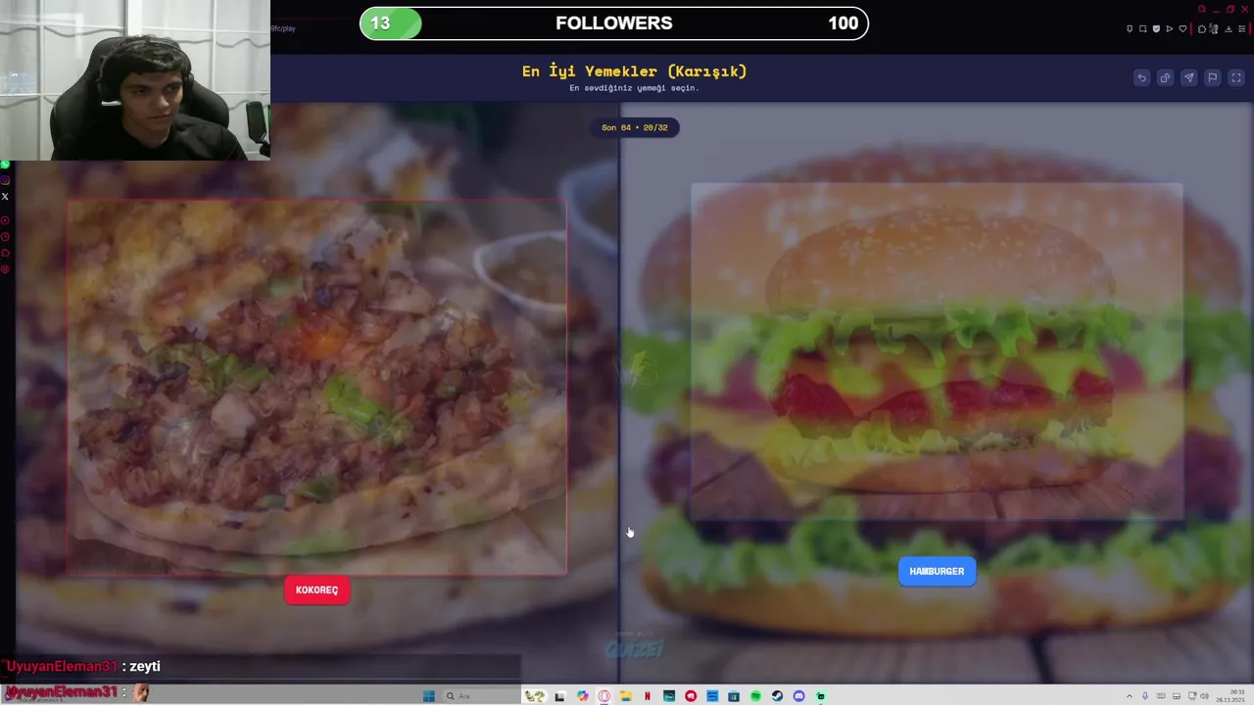The height and width of the screenshot is (705, 1254).
Task: Switch to the Opera browser taskbar icon
Action: pyautogui.click(x=604, y=696)
